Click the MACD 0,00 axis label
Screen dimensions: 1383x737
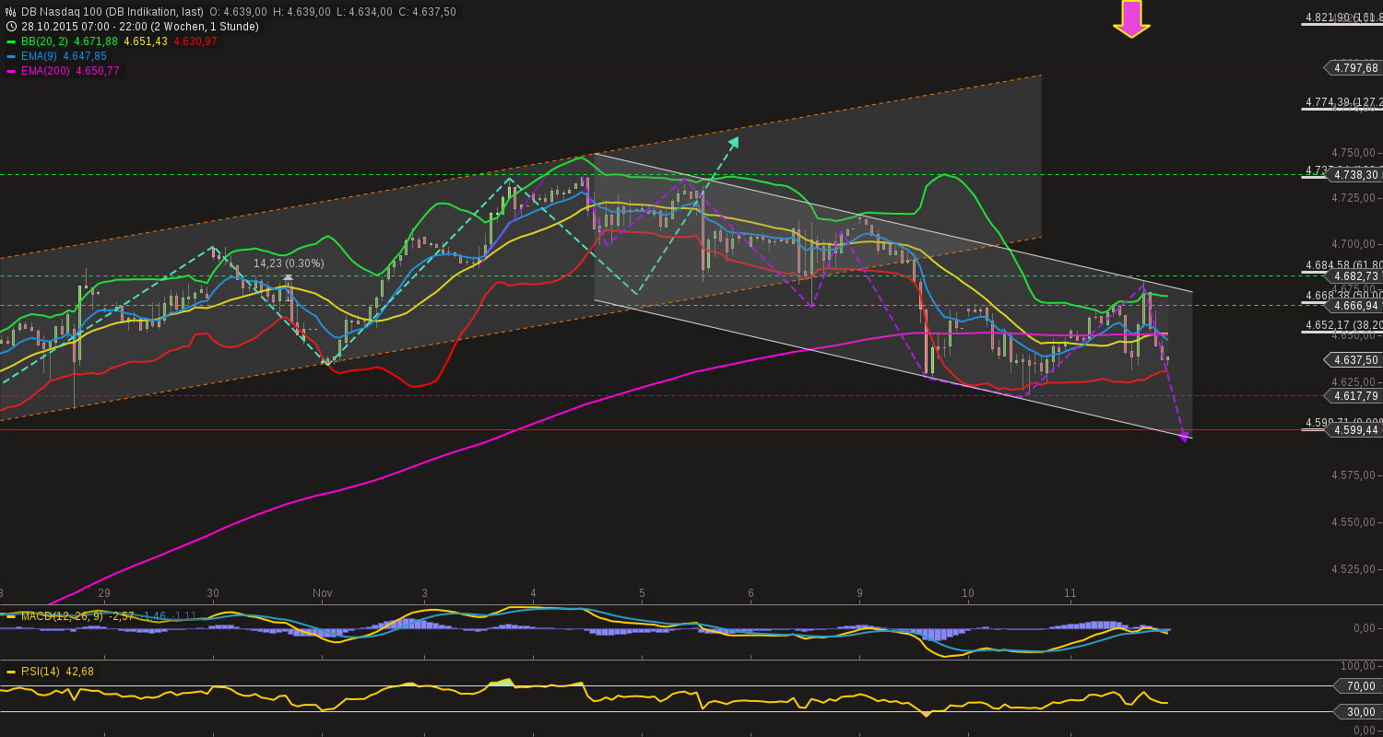1365,628
